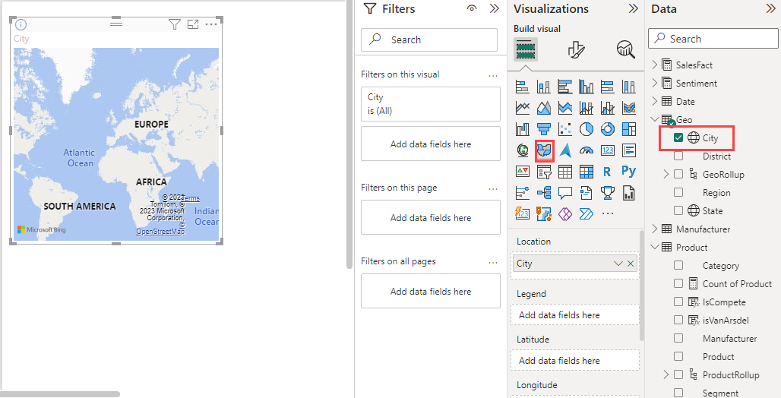Select the Power Apps visual
This screenshot has height=398, width=781.
tap(564, 213)
